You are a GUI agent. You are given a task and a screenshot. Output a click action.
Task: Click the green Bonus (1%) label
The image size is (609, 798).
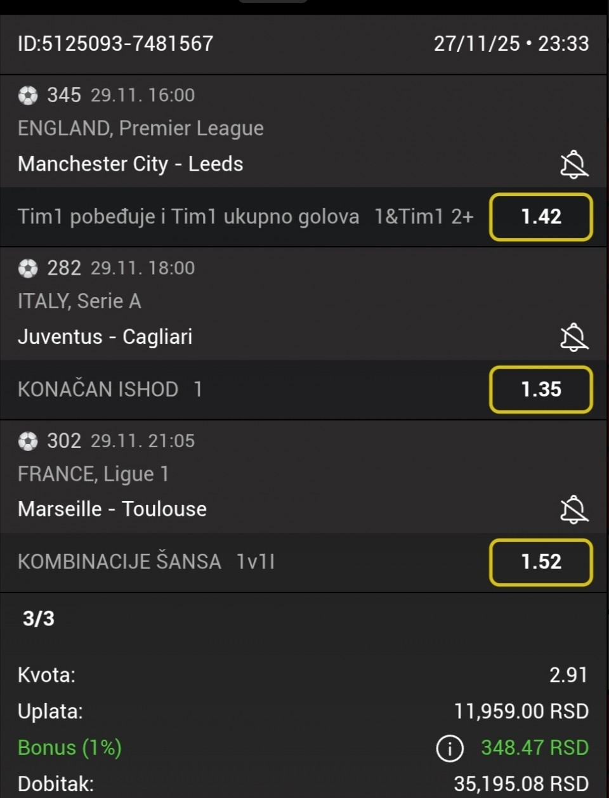coord(70,748)
